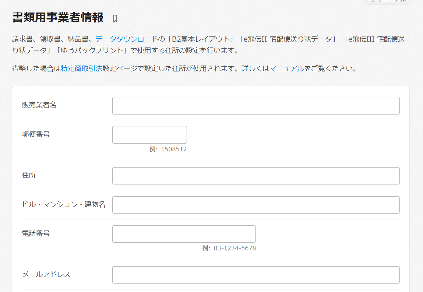This screenshot has height=292, width=423.
Task: Click into the 郵便番号 input box
Action: [149, 135]
